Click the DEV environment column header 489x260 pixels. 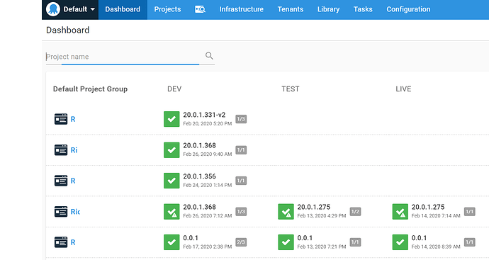pyautogui.click(x=174, y=89)
